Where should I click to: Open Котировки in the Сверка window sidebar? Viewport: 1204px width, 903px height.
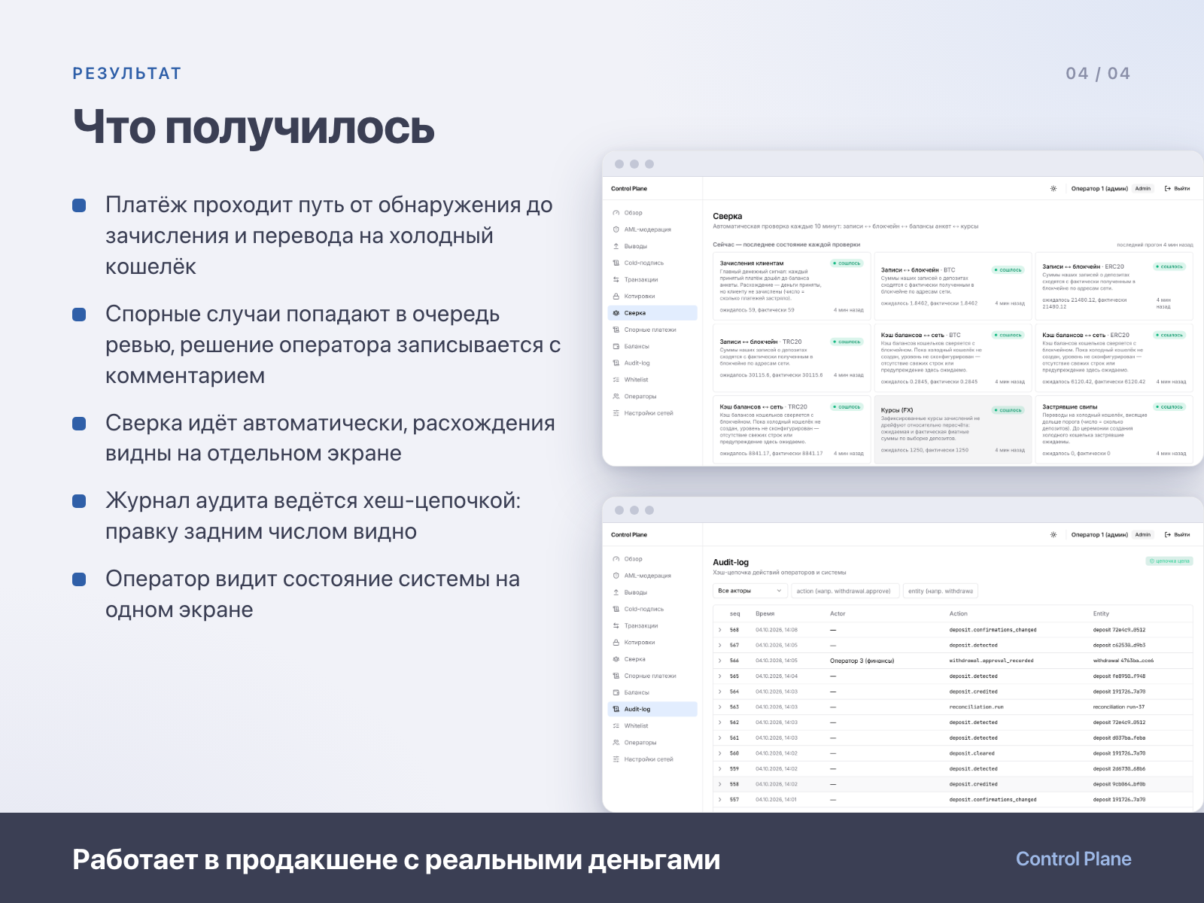652,296
